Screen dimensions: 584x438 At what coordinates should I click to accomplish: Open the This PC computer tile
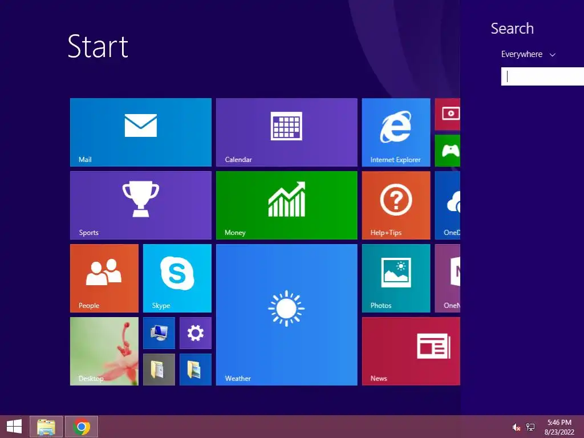click(159, 333)
